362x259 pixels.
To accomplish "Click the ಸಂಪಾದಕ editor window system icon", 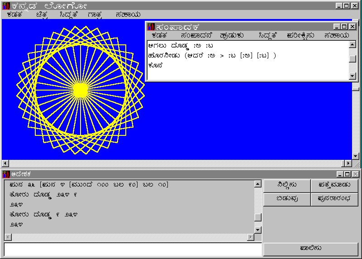I will pos(151,27).
